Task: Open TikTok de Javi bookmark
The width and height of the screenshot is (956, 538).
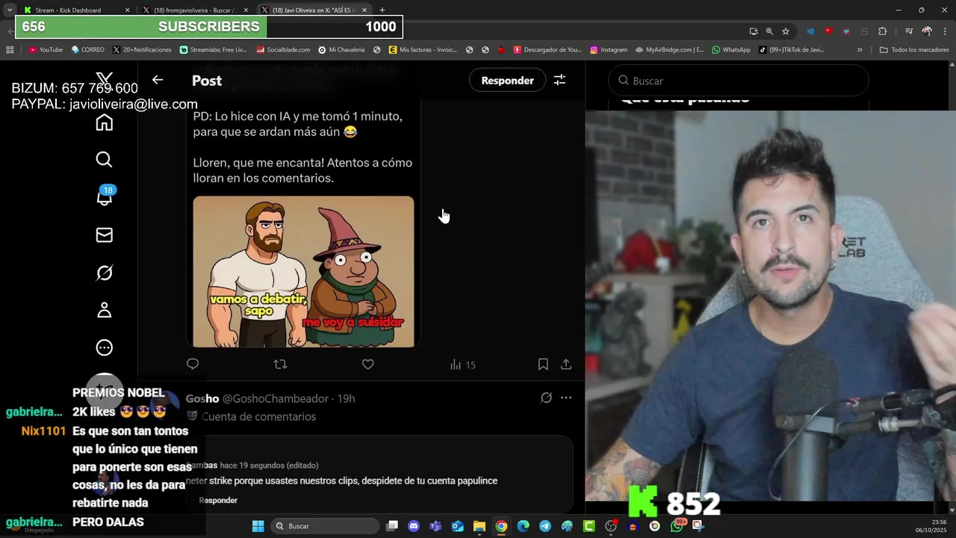Action: (792, 50)
